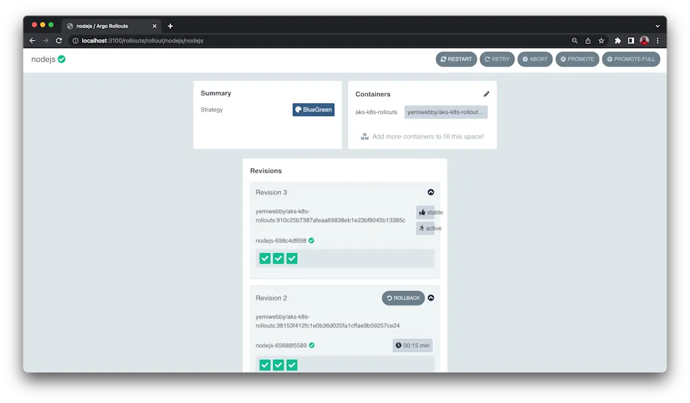Click first pod checkmark in Revision 3
The width and height of the screenshot is (690, 403).
pyautogui.click(x=265, y=259)
